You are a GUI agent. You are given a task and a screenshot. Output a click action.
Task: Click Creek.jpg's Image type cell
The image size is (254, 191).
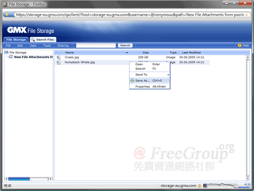pos(171,57)
